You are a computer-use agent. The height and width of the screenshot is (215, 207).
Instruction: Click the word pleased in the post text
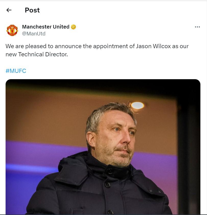36,46
